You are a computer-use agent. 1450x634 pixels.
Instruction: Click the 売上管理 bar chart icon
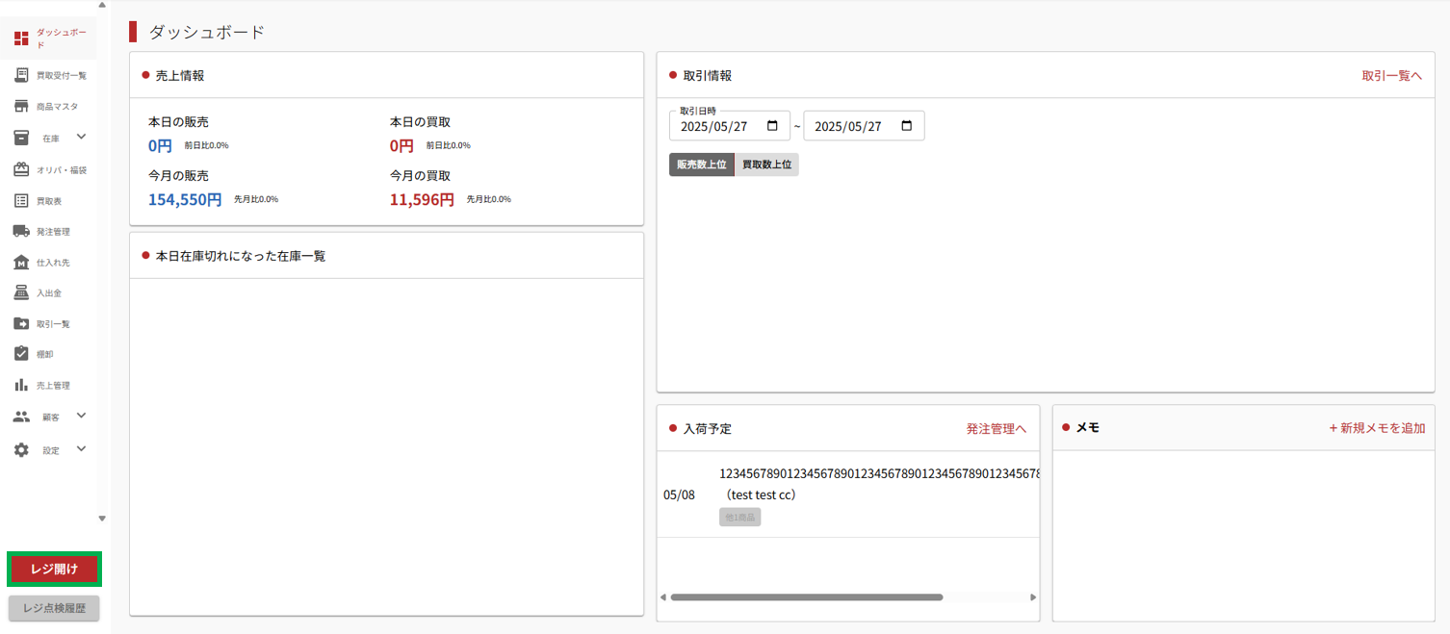21,385
